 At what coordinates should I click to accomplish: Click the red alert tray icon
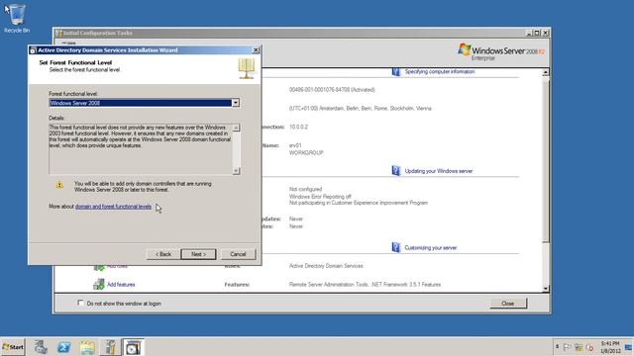590,347
